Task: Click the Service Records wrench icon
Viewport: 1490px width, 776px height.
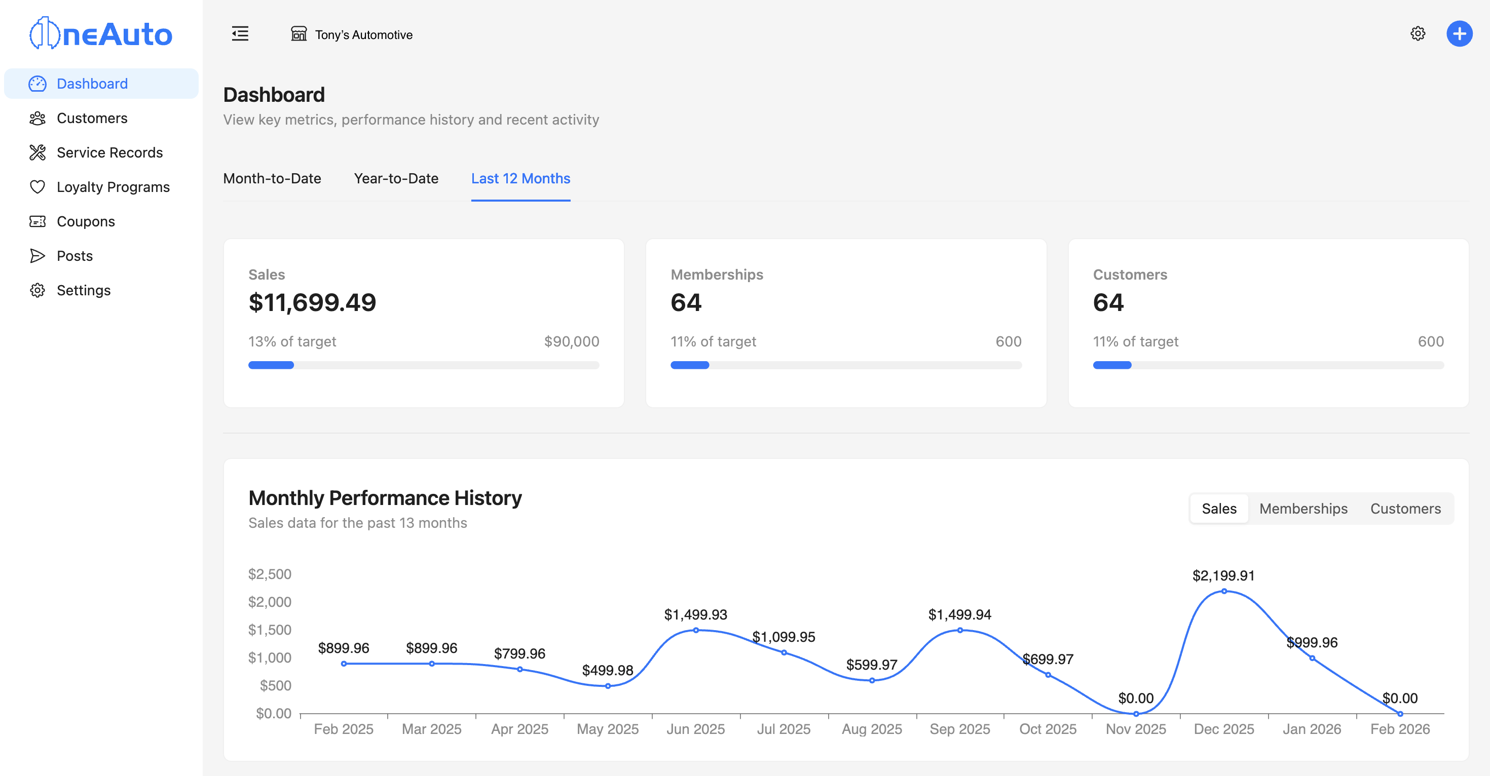Action: [x=37, y=152]
